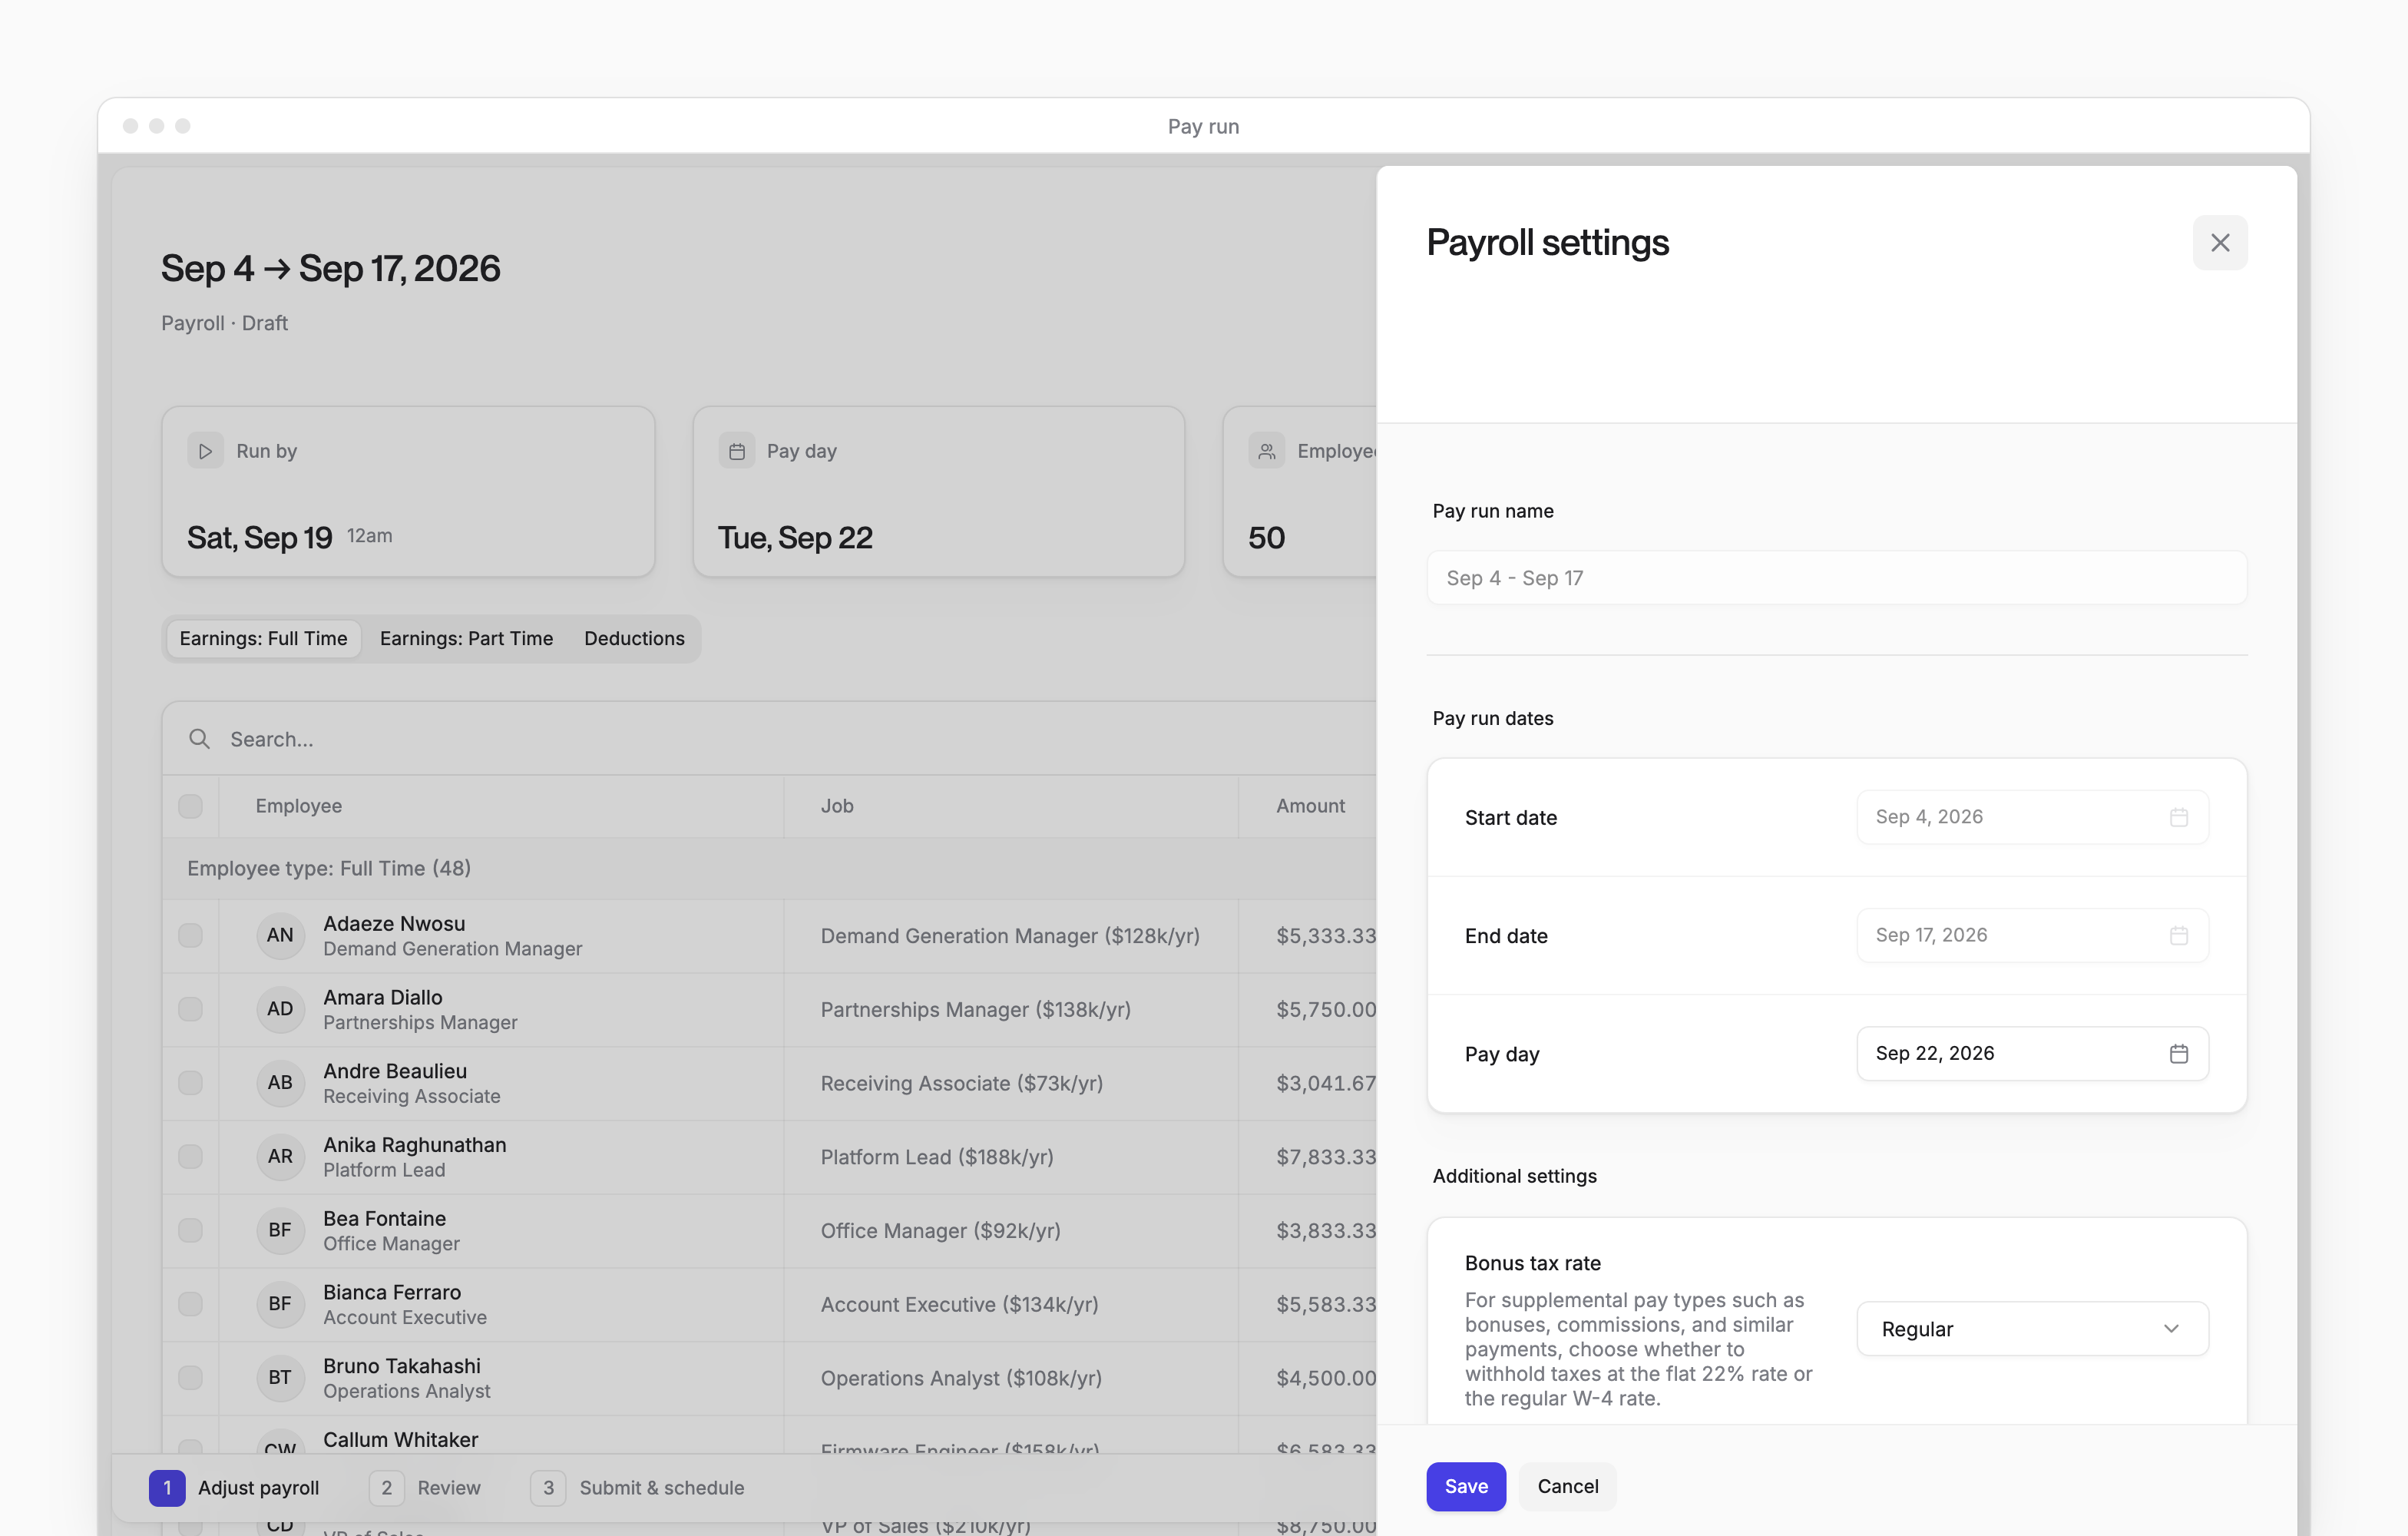
Task: Check the box for Andre Beaulieu
Action: tap(190, 1083)
